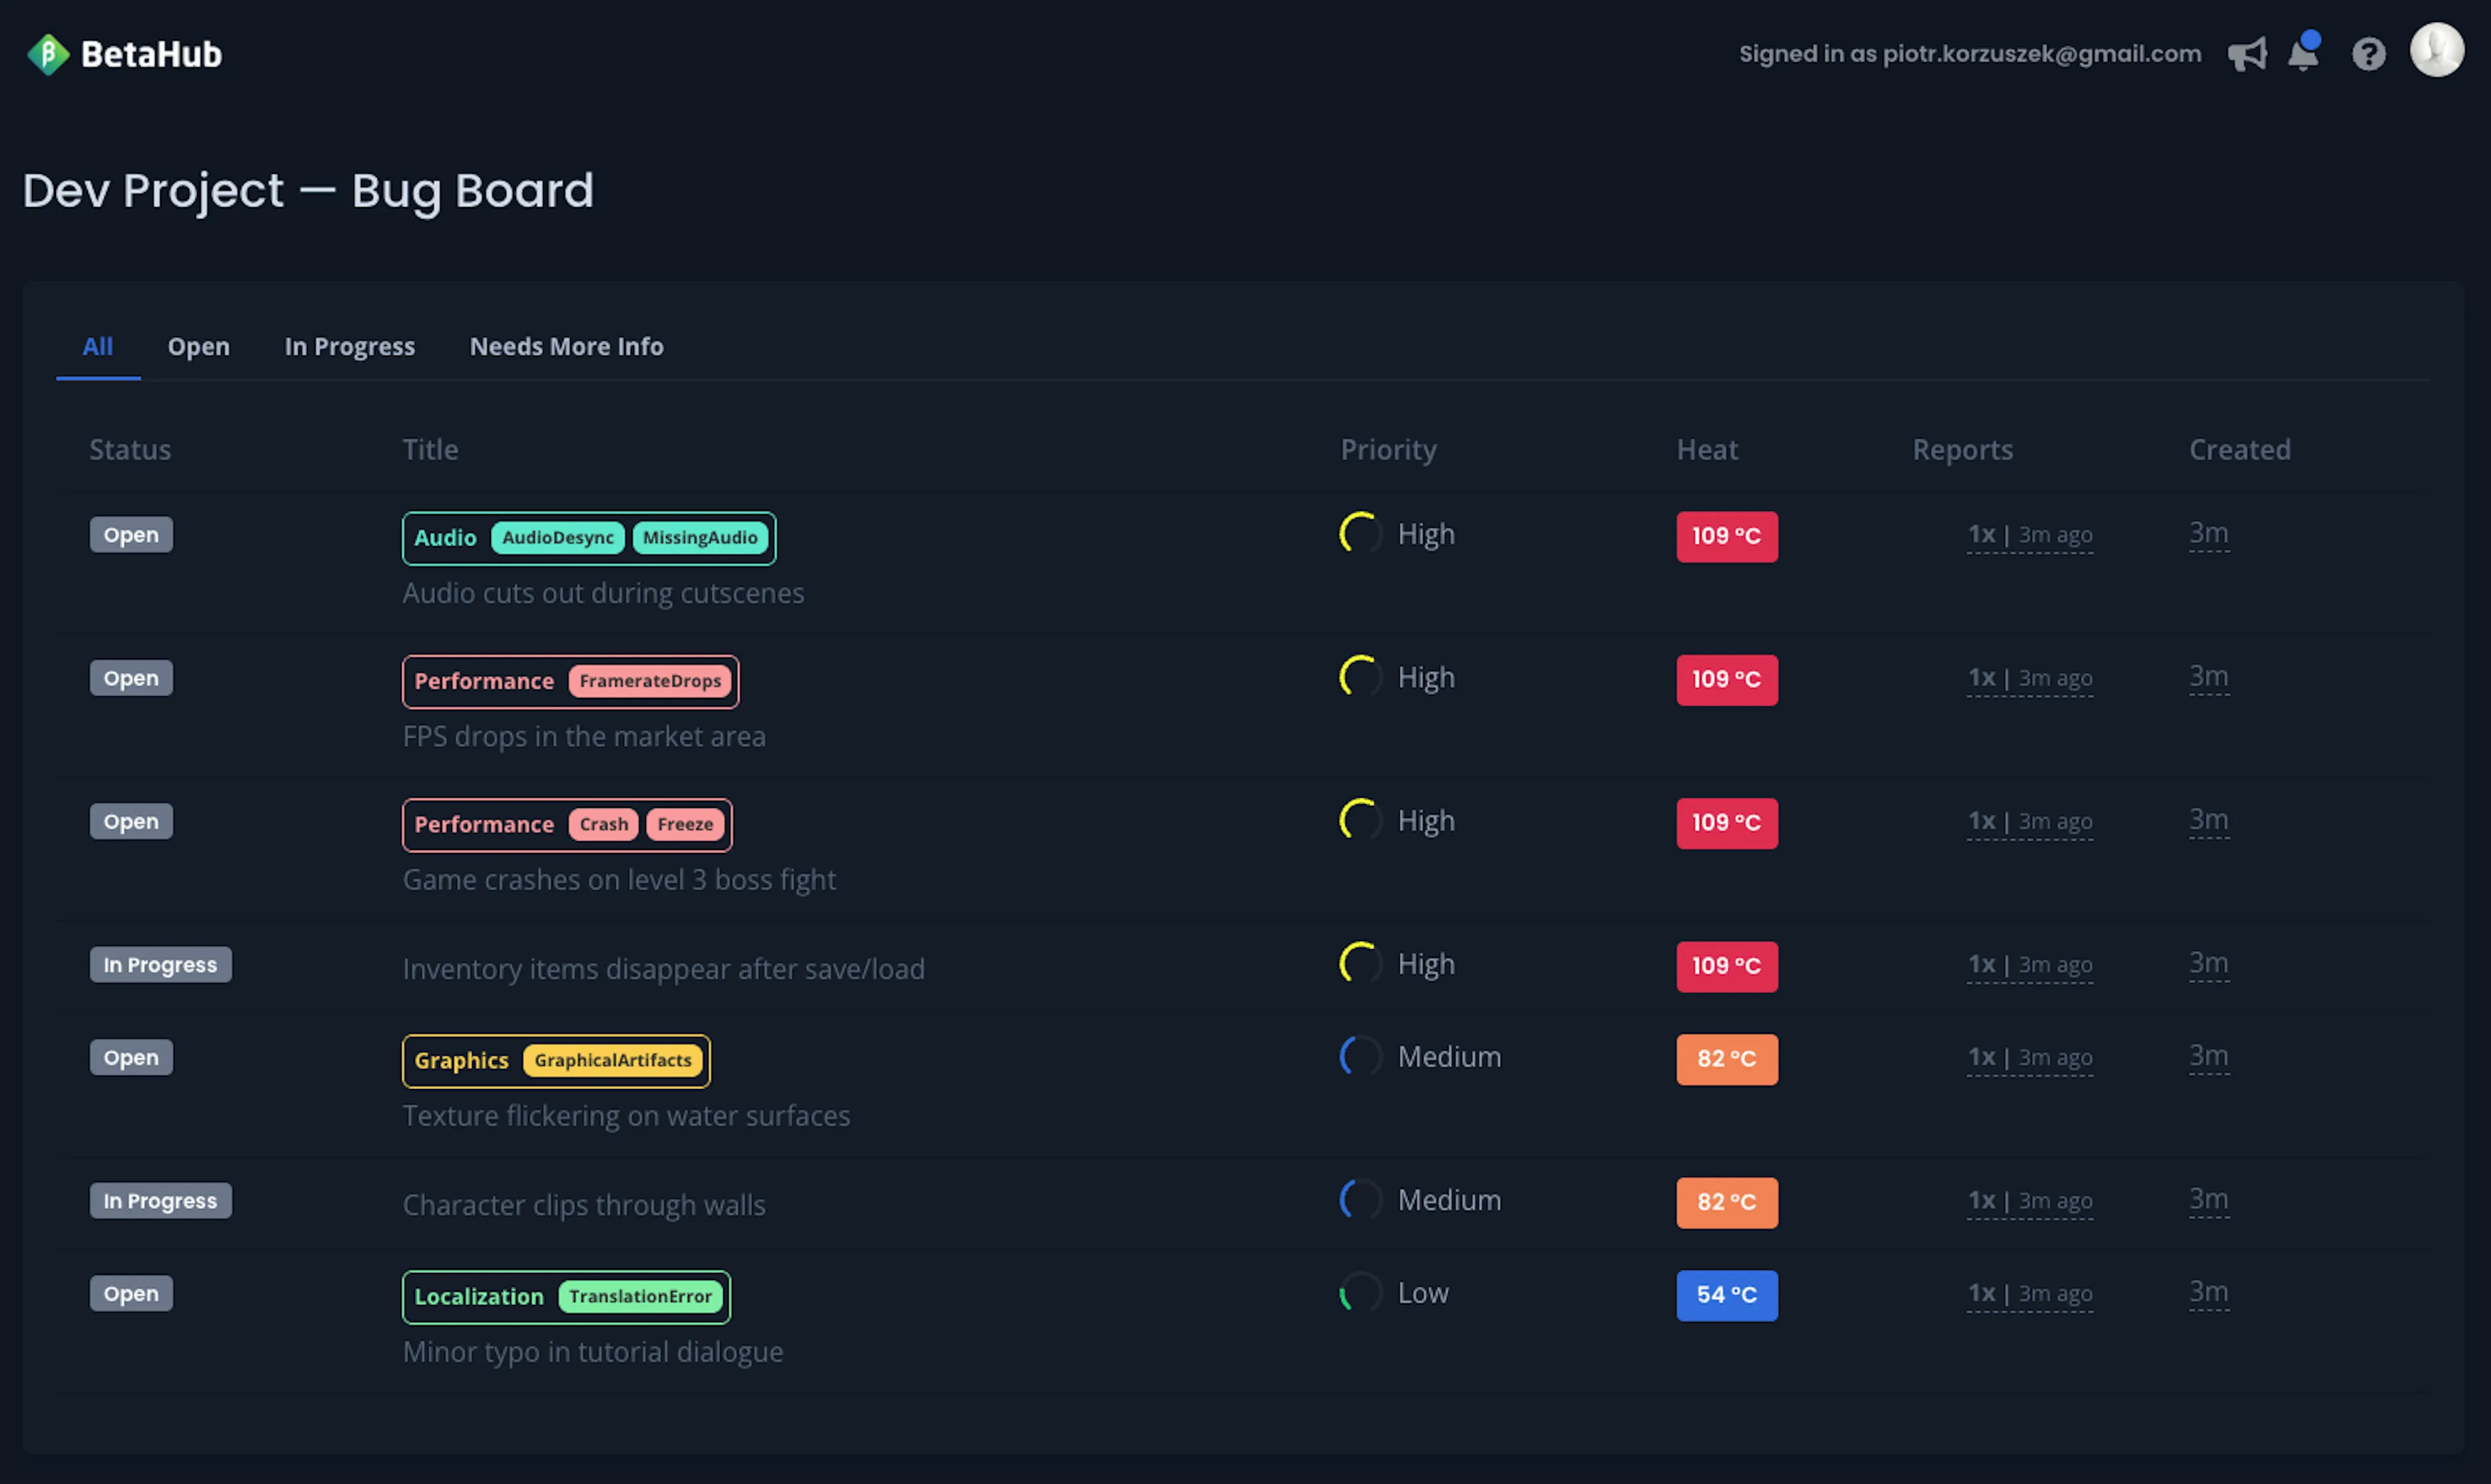Open 'Inventory items disappear after save/load' bug

pyautogui.click(x=663, y=969)
